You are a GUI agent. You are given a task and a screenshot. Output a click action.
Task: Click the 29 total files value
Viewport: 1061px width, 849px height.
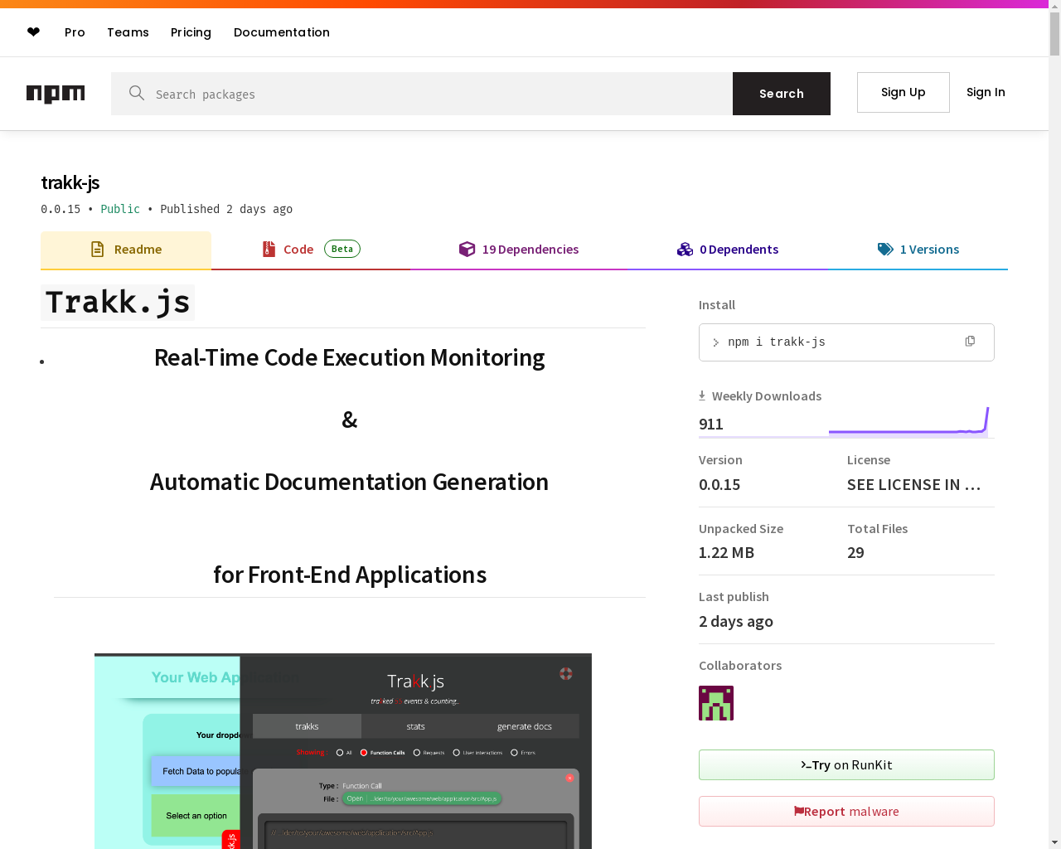pos(855,553)
